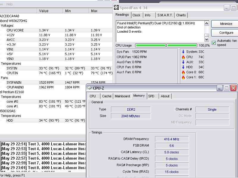Select the HDD temperature row
The height and width of the screenshot is (178, 238).
(43, 120)
